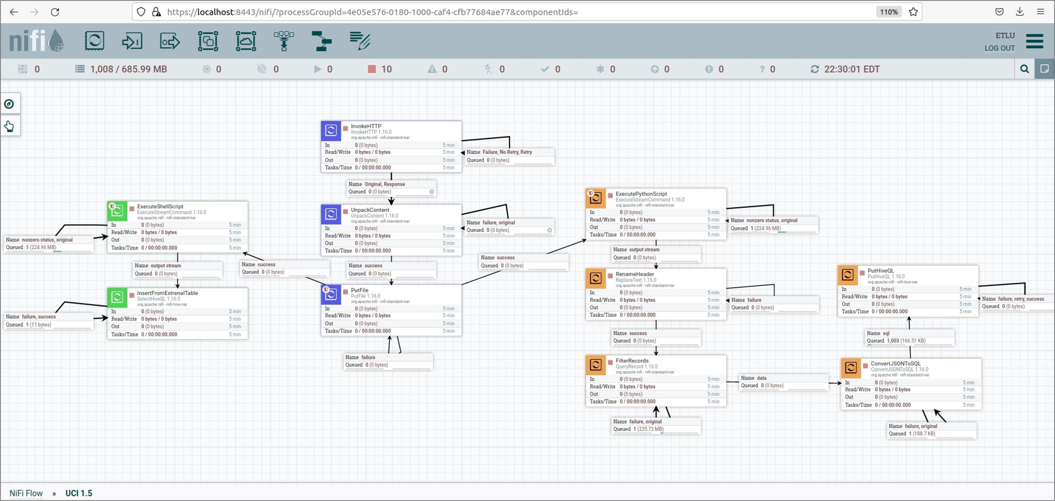Select the Process Group toolbar icon

tap(208, 41)
